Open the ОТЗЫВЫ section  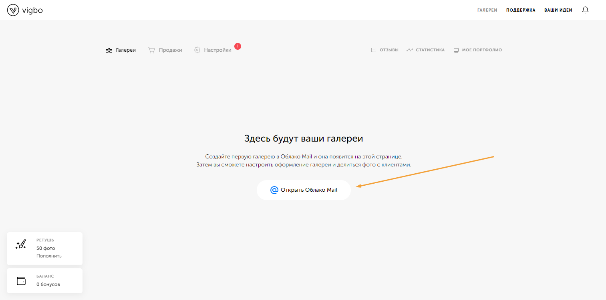coord(385,50)
